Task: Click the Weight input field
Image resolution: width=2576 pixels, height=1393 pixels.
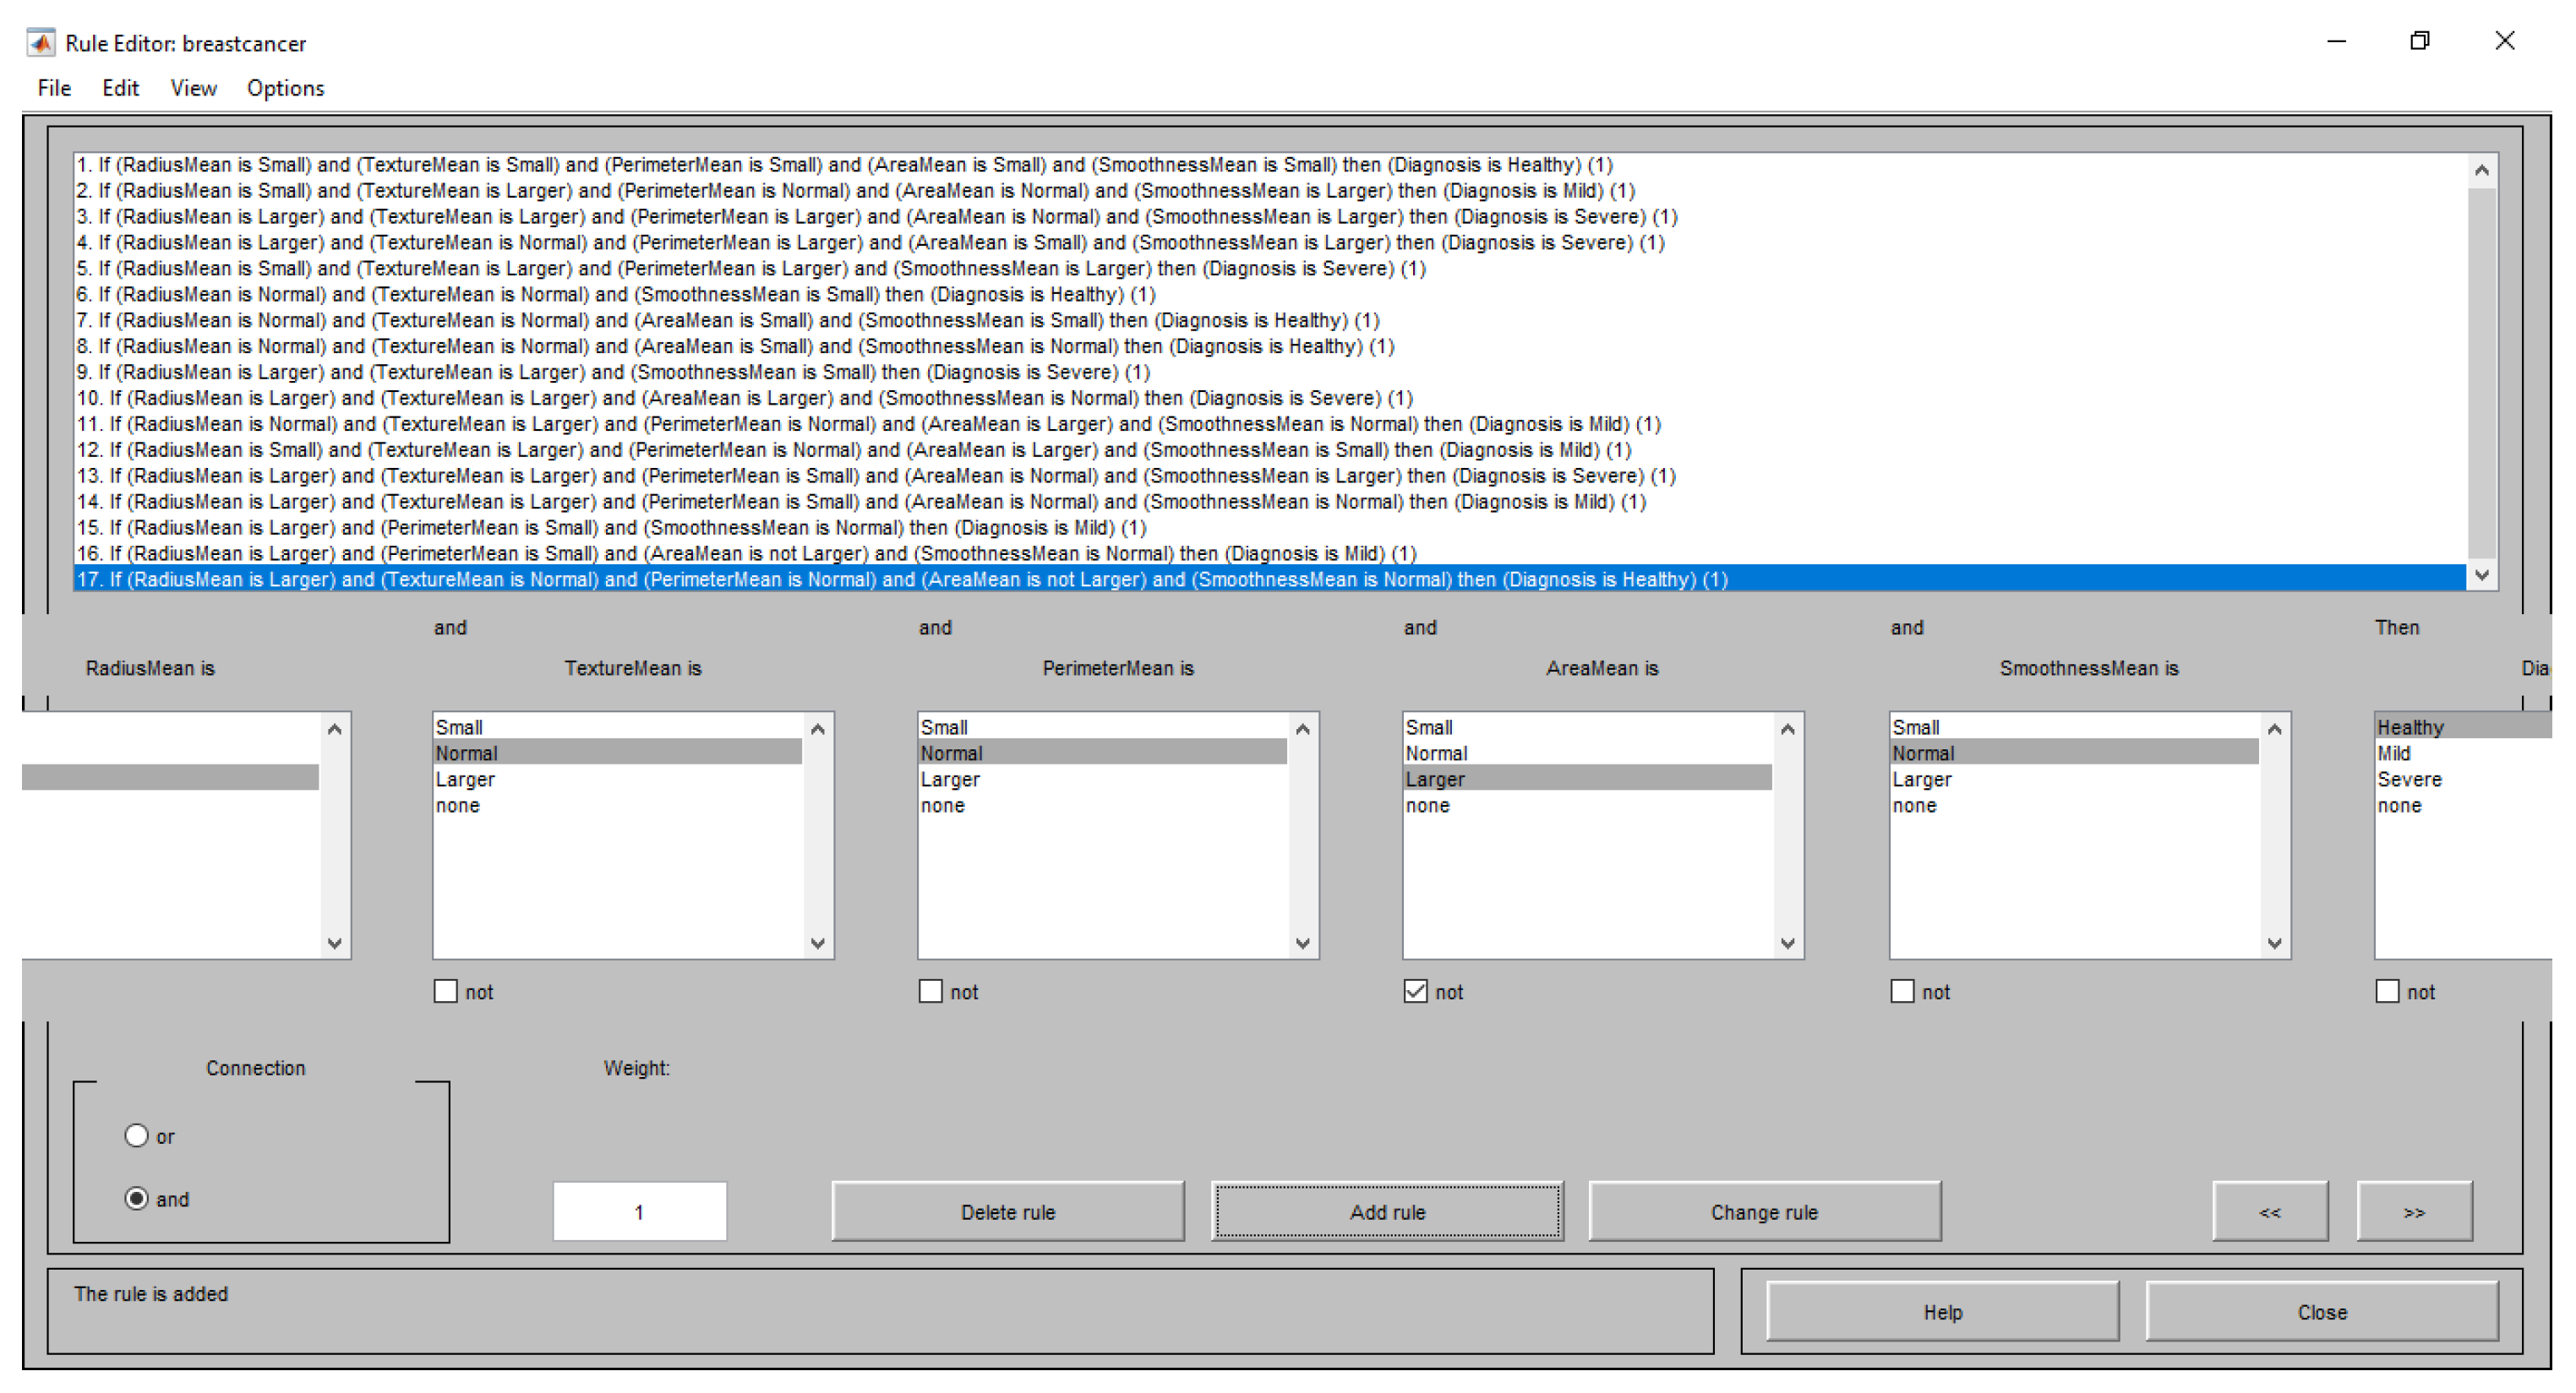Action: point(639,1211)
